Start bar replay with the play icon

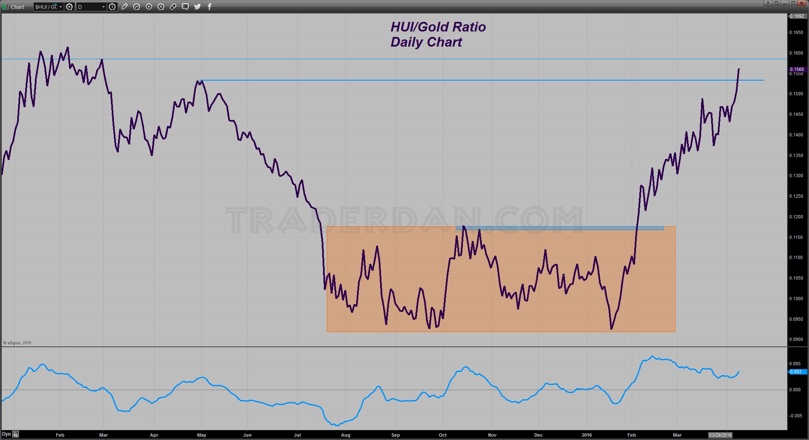(149, 7)
